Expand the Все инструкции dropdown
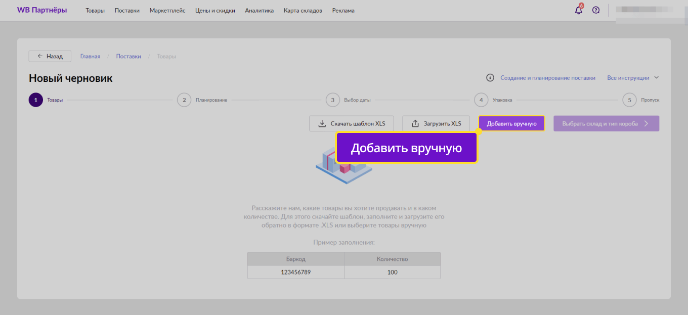Viewport: 688px width, 315px height. (633, 78)
